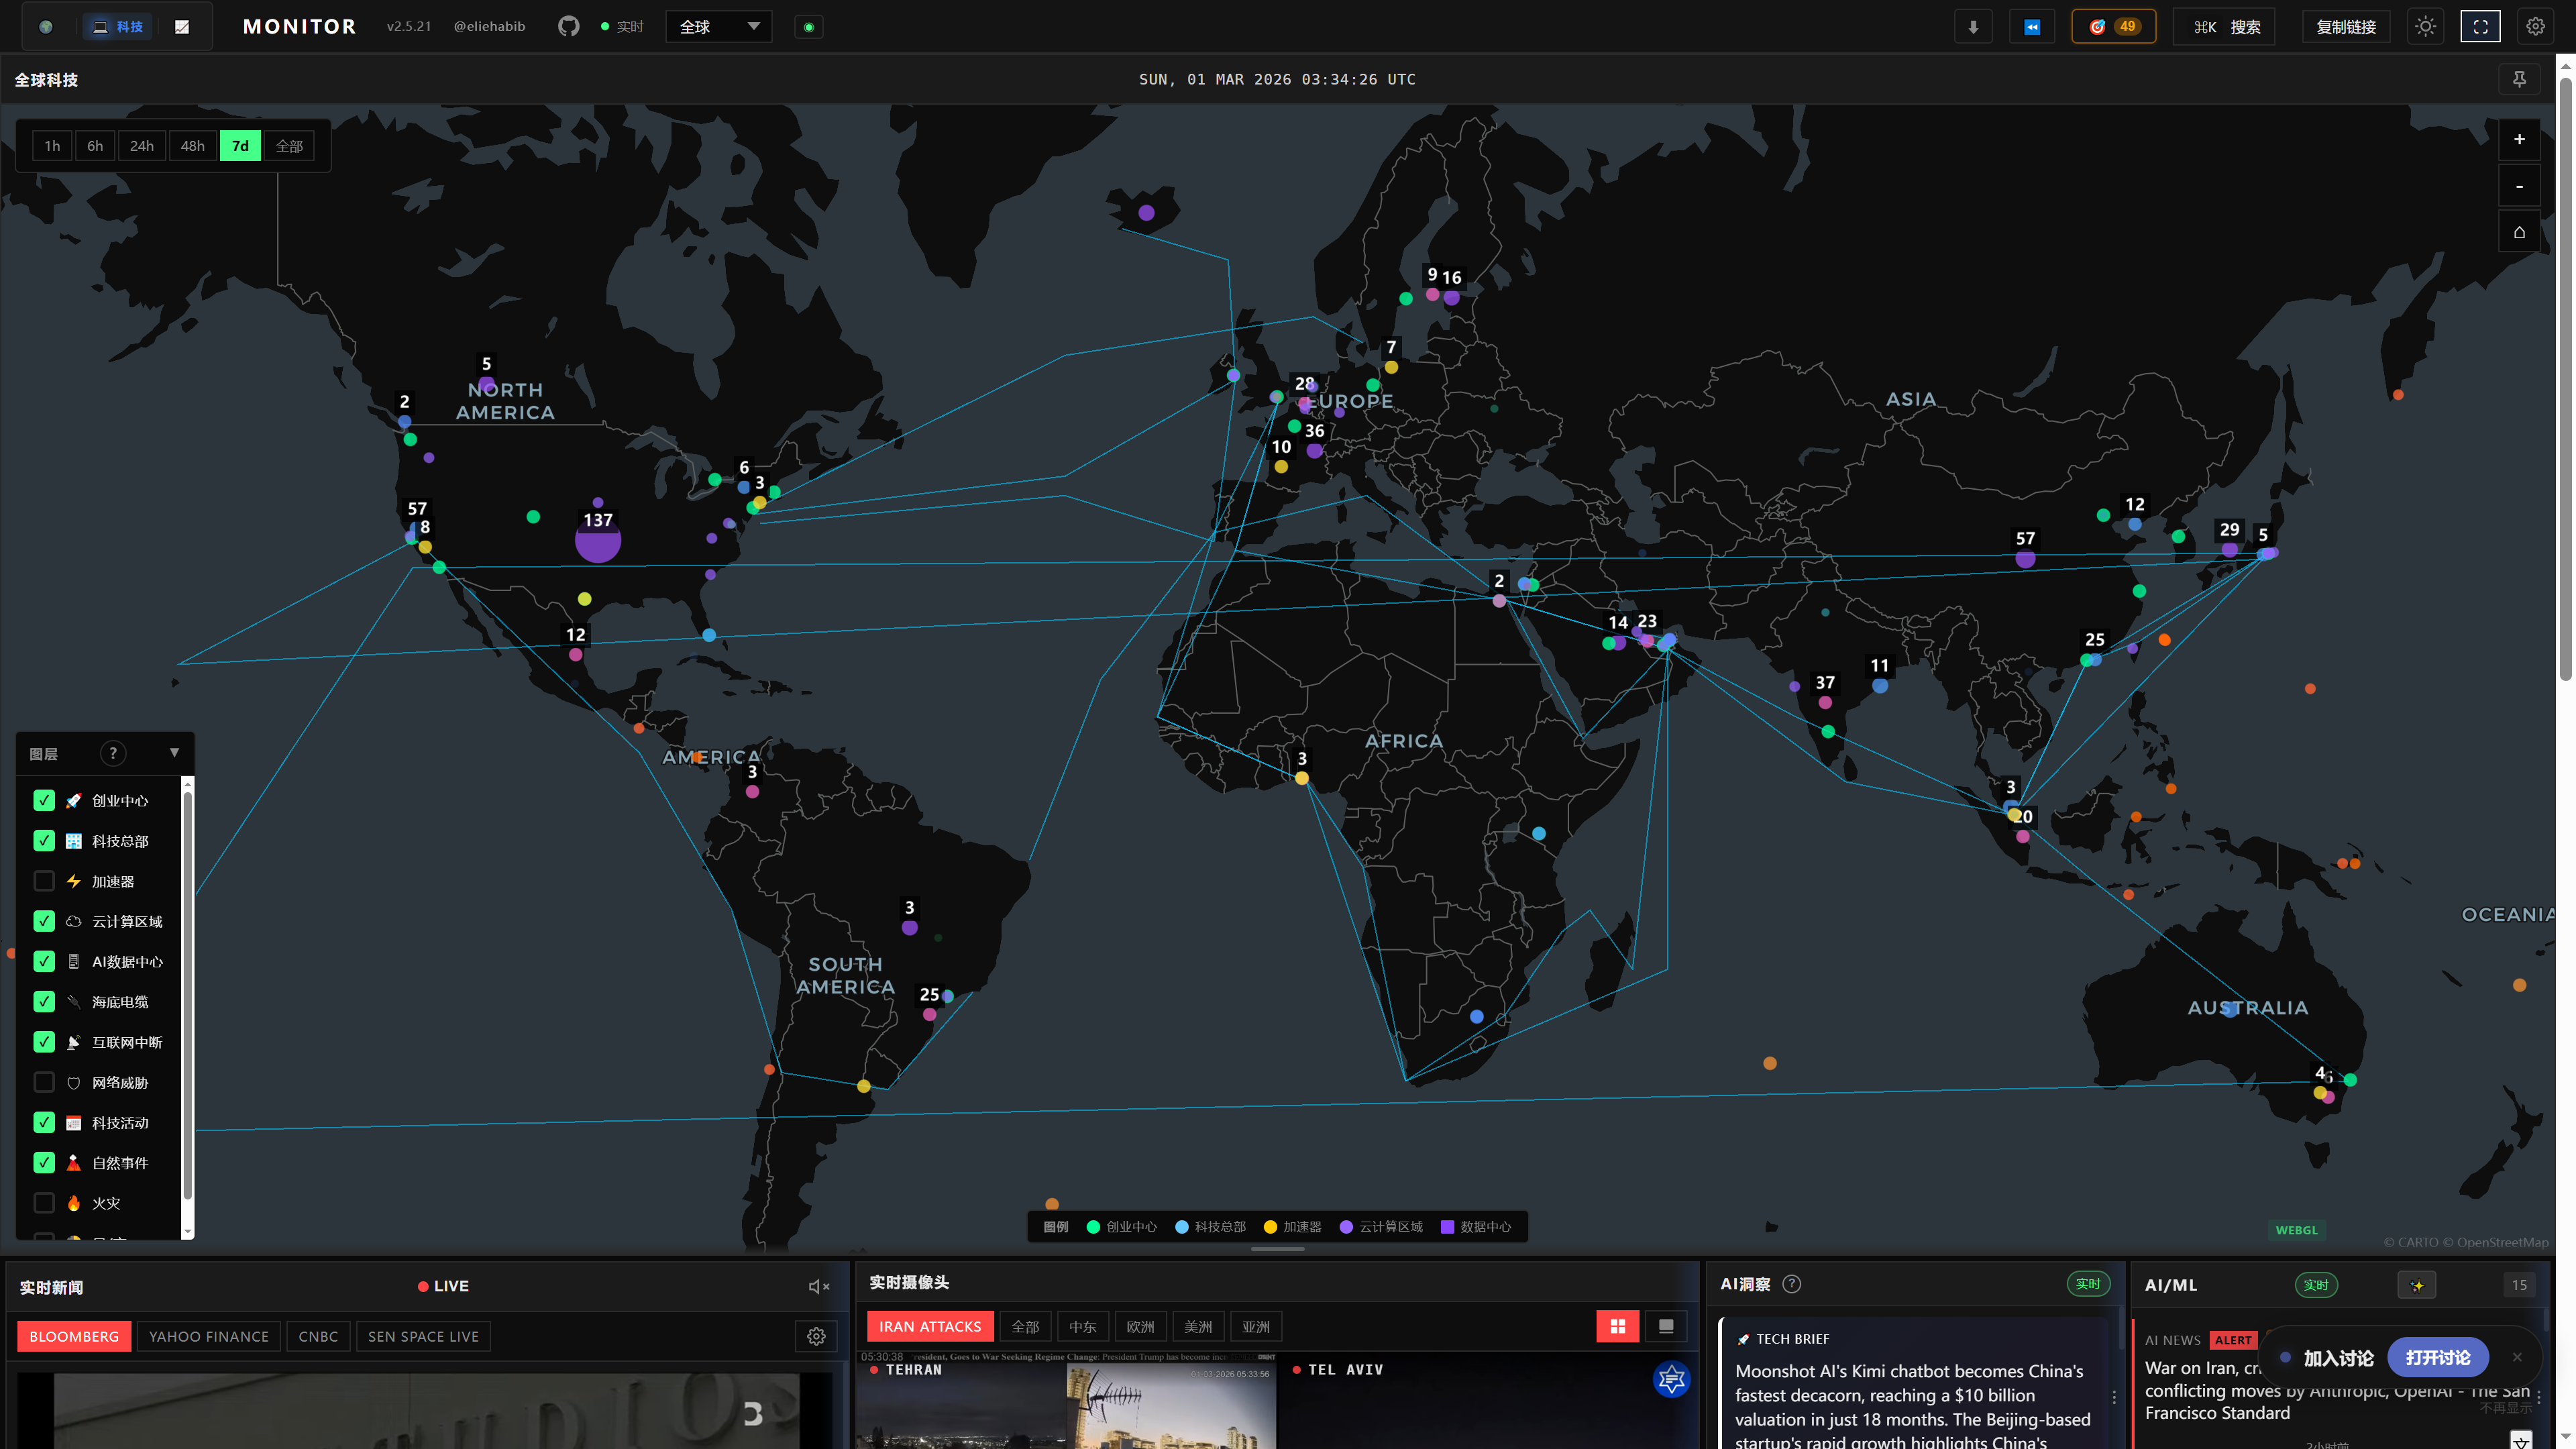Enter fullscreen using the brackets icon

click(x=2480, y=27)
